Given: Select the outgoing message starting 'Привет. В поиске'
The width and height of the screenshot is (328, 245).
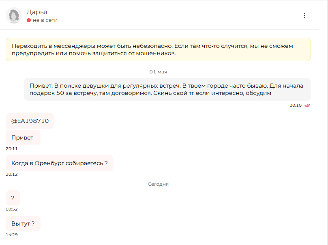Looking at the screenshot, I should click(x=167, y=89).
